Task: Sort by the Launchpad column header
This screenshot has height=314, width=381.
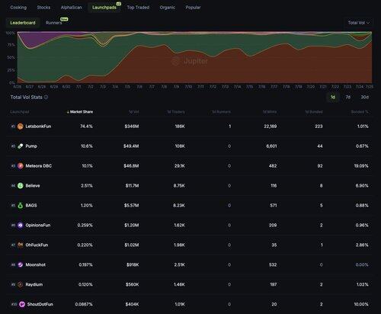Action: (20, 112)
